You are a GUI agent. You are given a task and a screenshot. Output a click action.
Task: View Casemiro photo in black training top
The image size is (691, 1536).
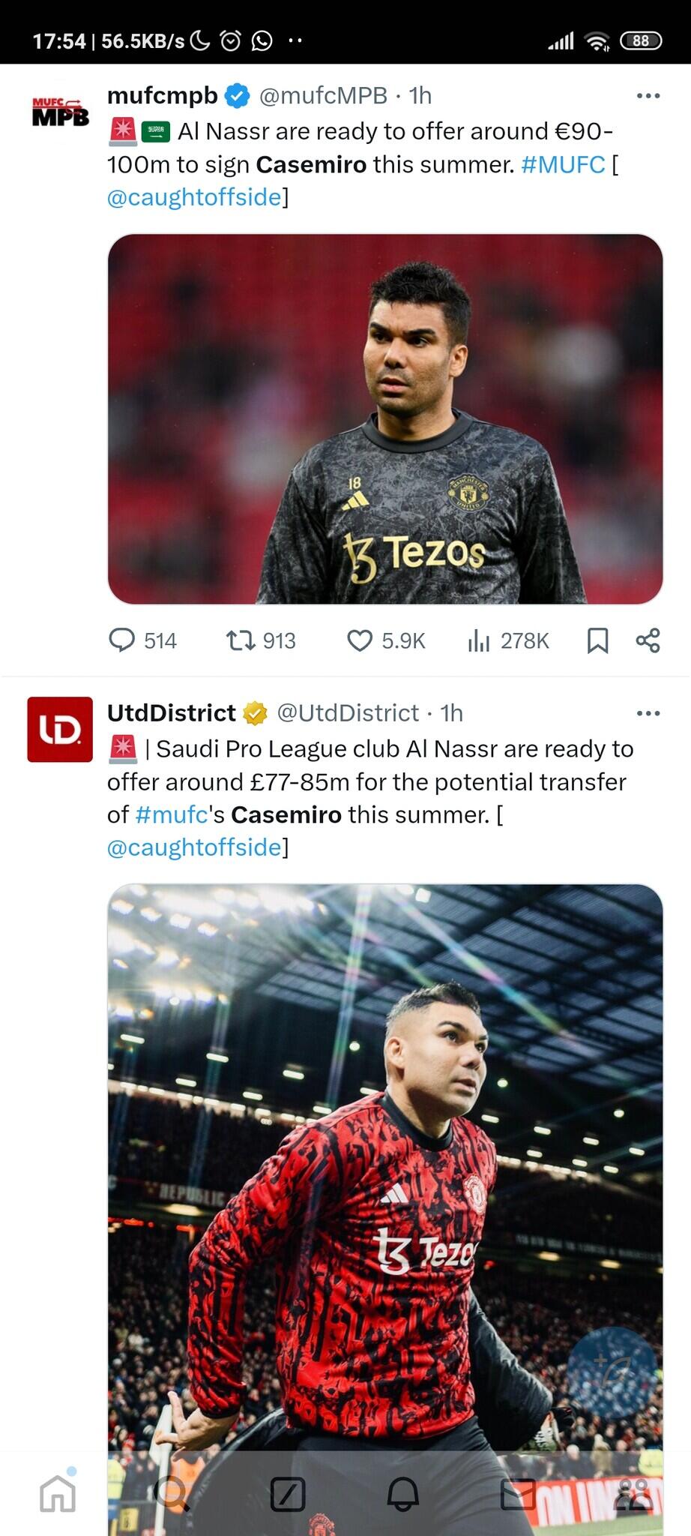(385, 418)
